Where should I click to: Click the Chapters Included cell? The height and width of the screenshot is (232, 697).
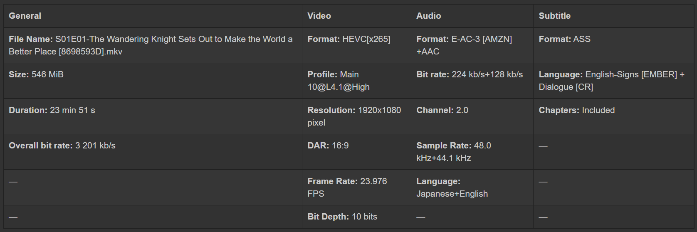click(576, 110)
